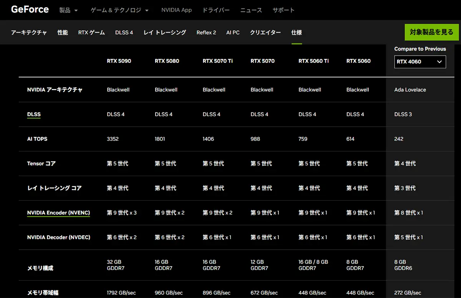This screenshot has width=461, height=298.
Task: Click the 第 9 世代 x 3 encoder cell
Action: click(122, 212)
